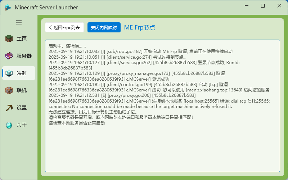Select the 映射 navigation item
Screen dimensions: 288x180
click(19, 73)
